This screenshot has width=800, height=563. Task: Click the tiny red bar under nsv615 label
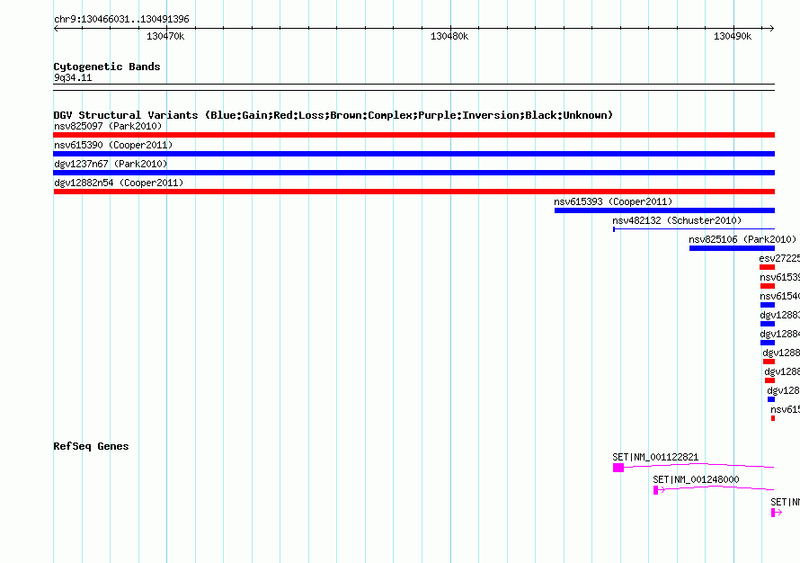click(773, 418)
